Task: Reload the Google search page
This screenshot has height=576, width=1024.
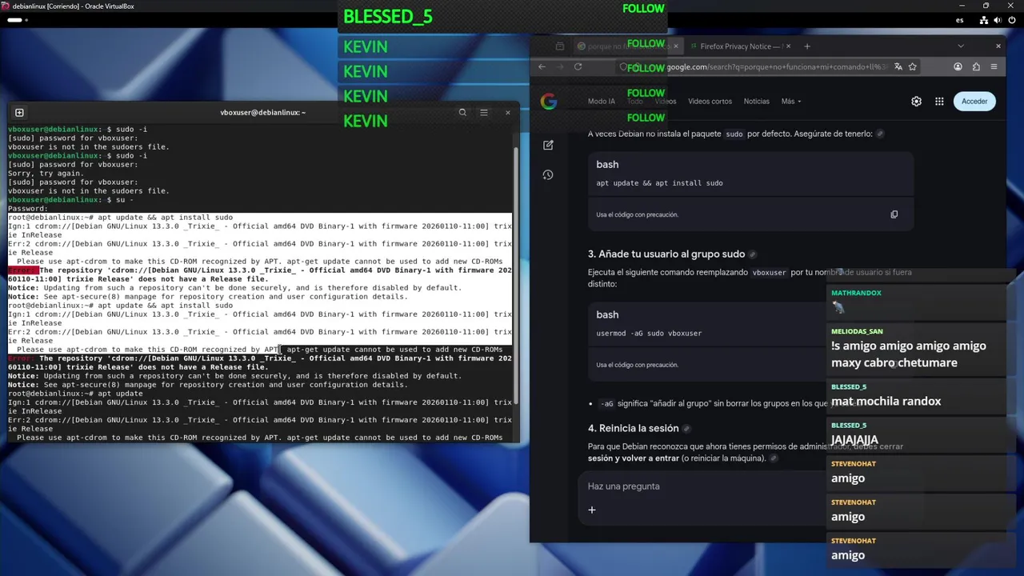Action: coord(578,66)
